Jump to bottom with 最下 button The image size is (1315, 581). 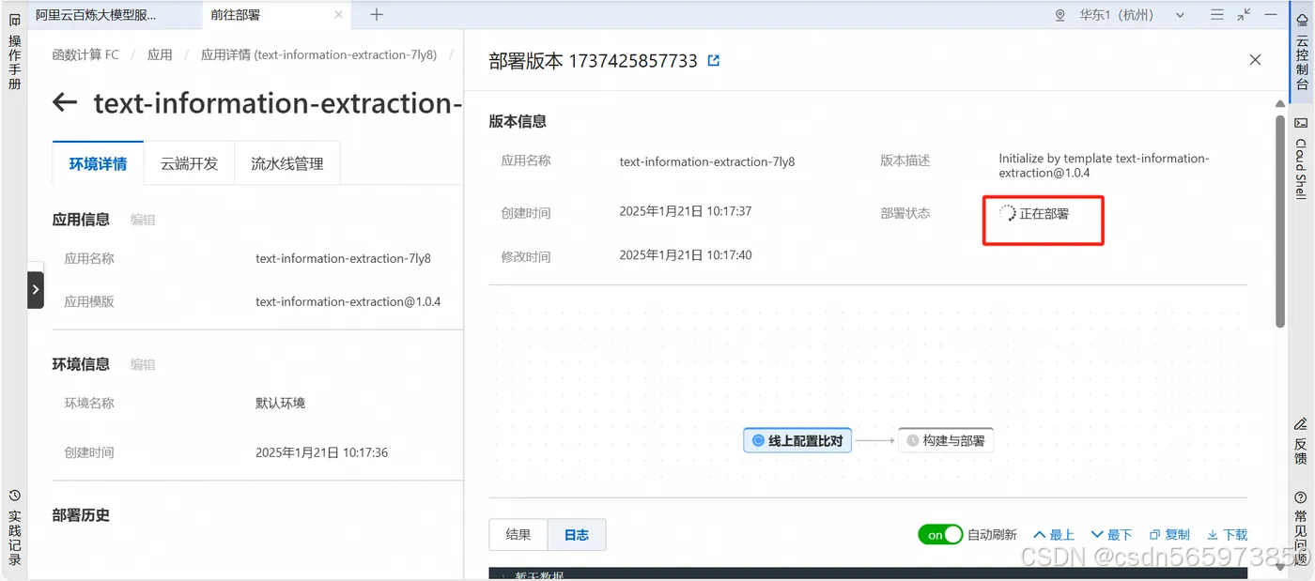tap(1112, 535)
